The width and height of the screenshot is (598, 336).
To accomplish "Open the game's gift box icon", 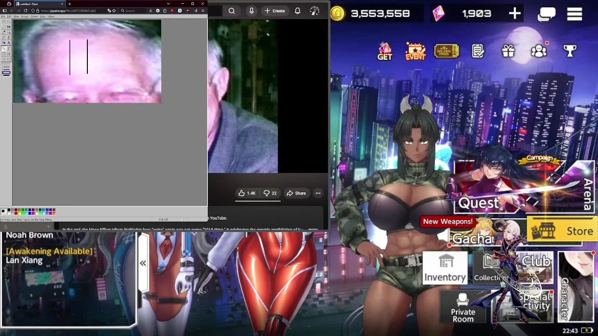I will pos(508,50).
